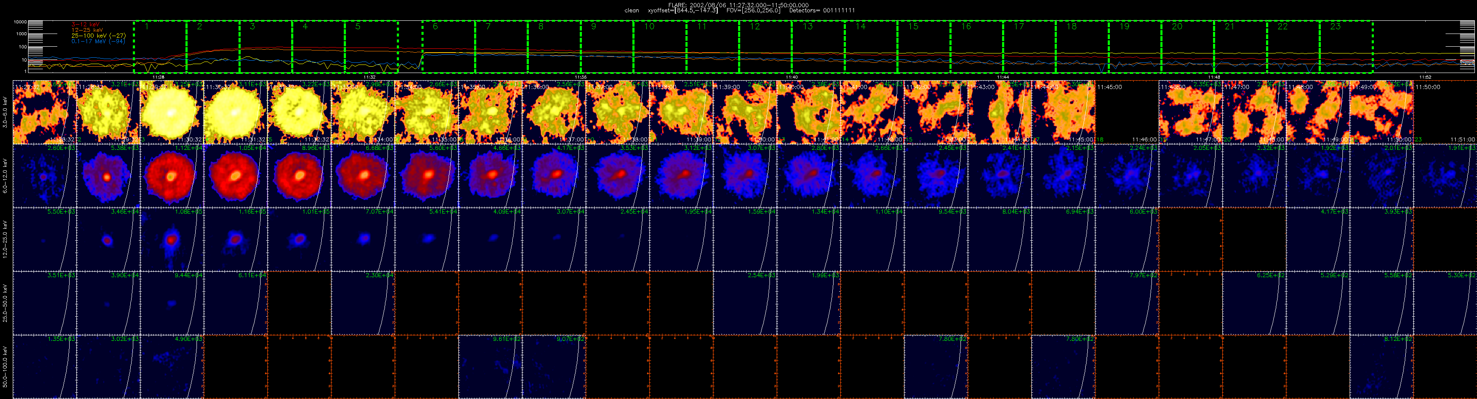Click the yellow 25-100 keV (-27) legend entry
The height and width of the screenshot is (399, 1477).
[98, 36]
